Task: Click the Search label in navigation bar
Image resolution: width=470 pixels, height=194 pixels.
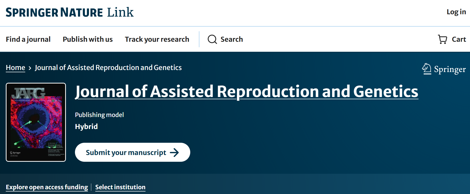Action: coord(232,39)
